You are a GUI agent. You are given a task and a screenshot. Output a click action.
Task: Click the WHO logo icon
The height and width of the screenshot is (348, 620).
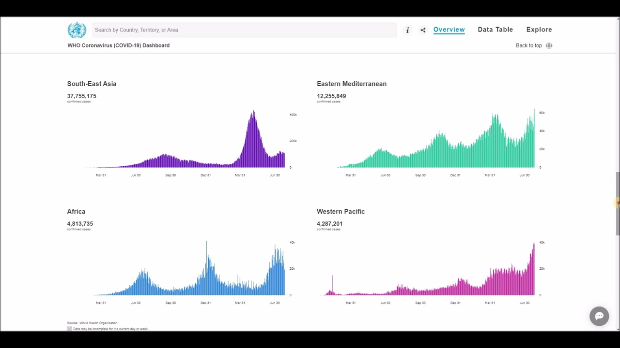[x=77, y=30]
